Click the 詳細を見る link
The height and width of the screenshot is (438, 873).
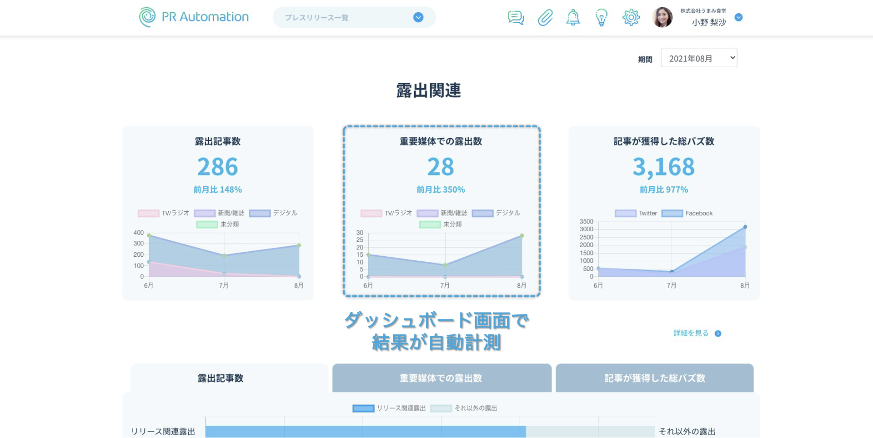click(x=691, y=333)
